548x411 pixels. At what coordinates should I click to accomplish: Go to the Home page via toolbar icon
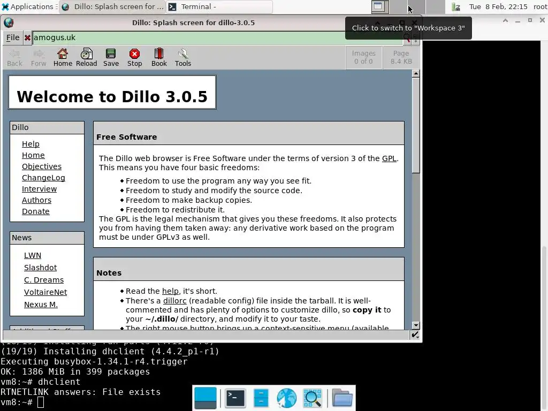[x=63, y=58]
